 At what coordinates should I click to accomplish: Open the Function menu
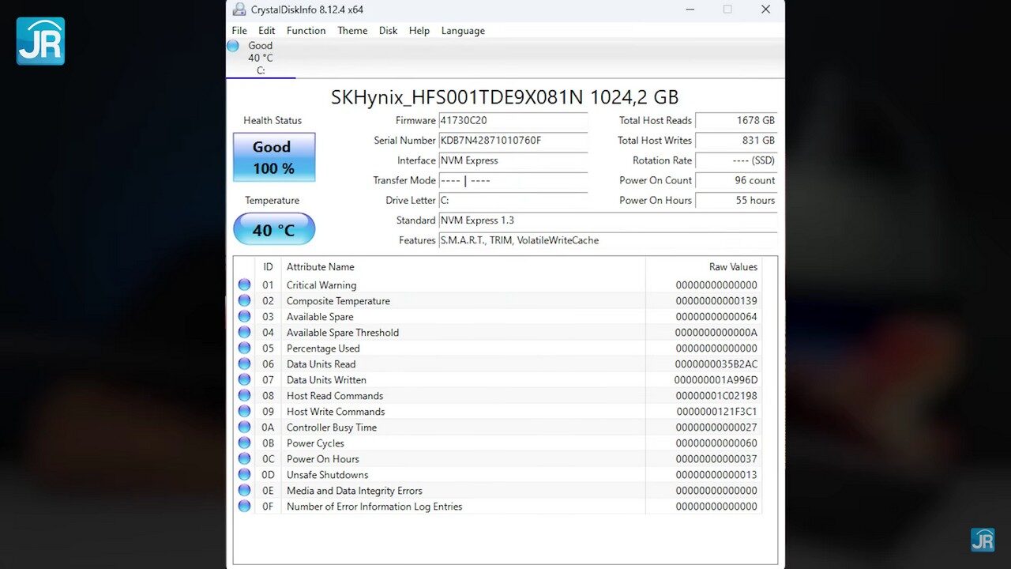(306, 31)
